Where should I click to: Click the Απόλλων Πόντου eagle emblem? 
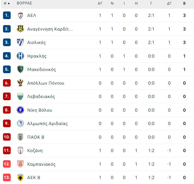coord(21,83)
